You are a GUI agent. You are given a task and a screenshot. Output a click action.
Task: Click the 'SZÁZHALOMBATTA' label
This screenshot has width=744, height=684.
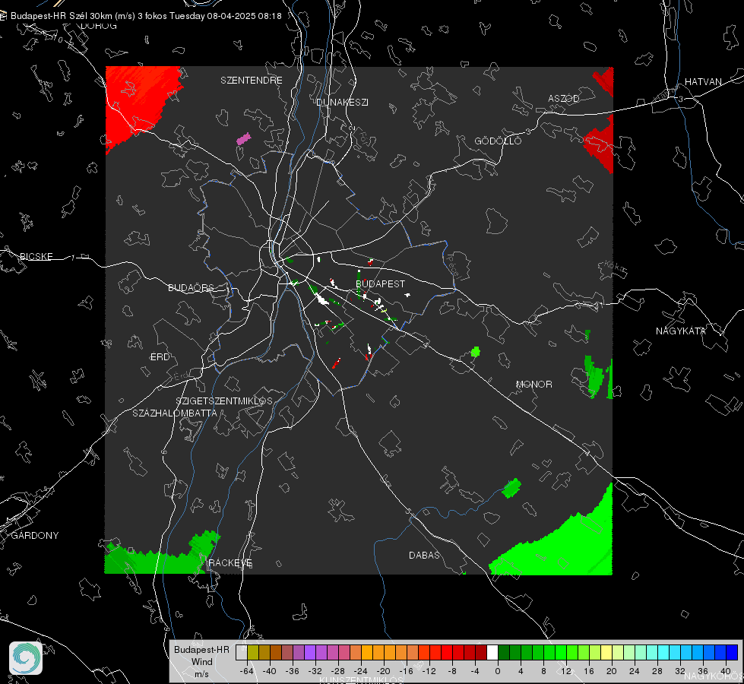click(x=175, y=413)
